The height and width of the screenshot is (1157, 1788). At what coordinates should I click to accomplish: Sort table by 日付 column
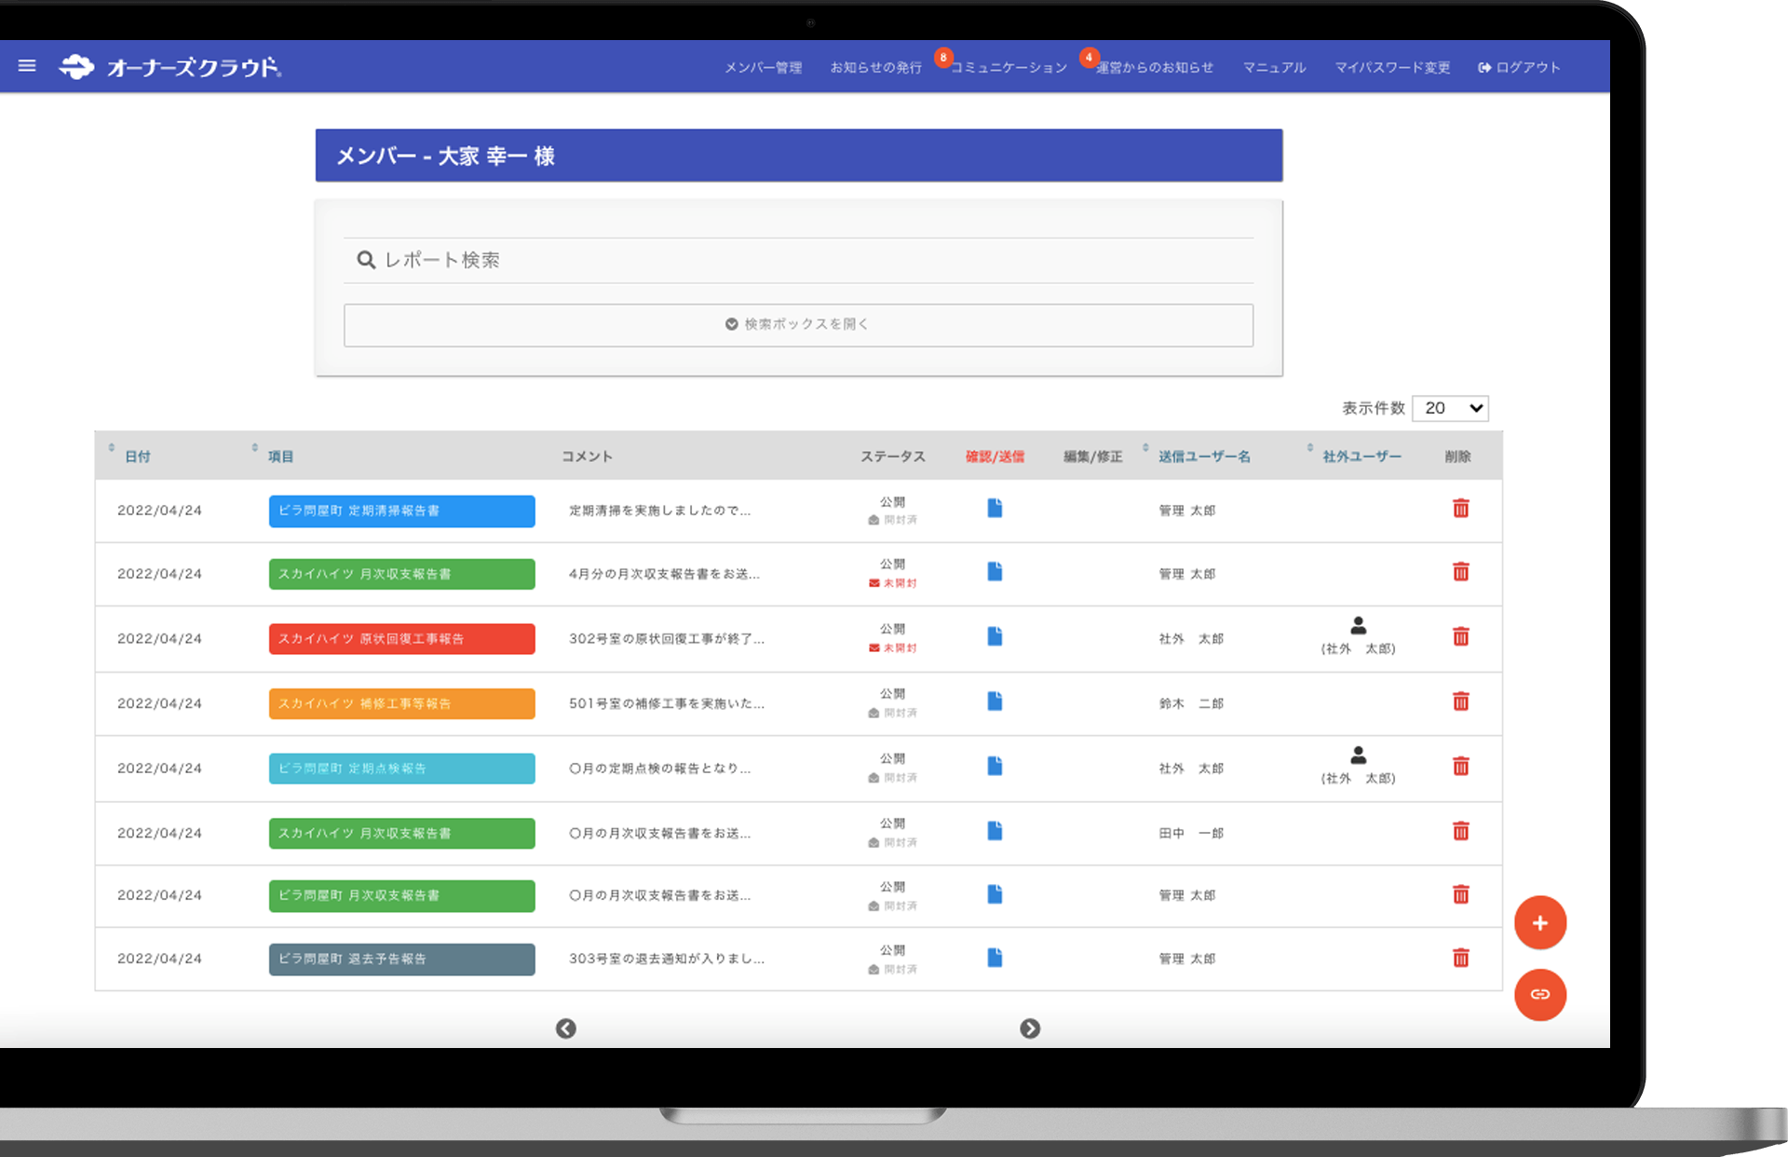pyautogui.click(x=137, y=456)
